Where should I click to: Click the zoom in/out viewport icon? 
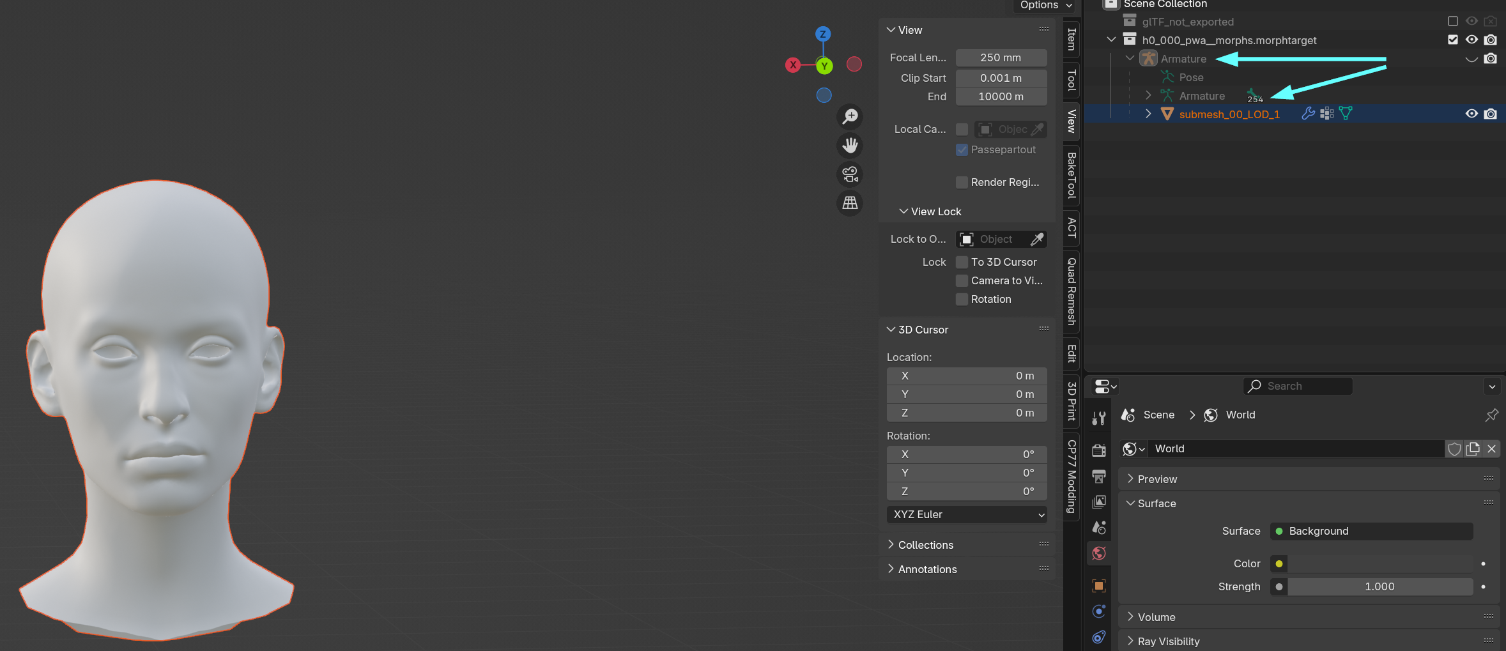coord(850,116)
